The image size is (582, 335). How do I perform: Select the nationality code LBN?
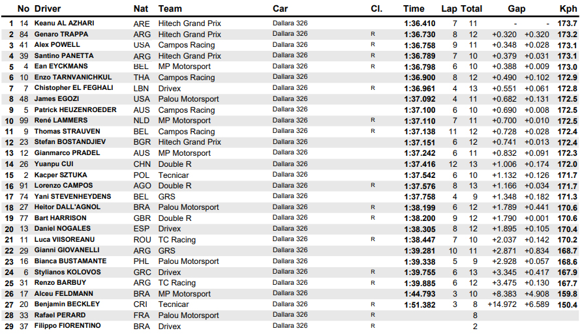pyautogui.click(x=140, y=88)
